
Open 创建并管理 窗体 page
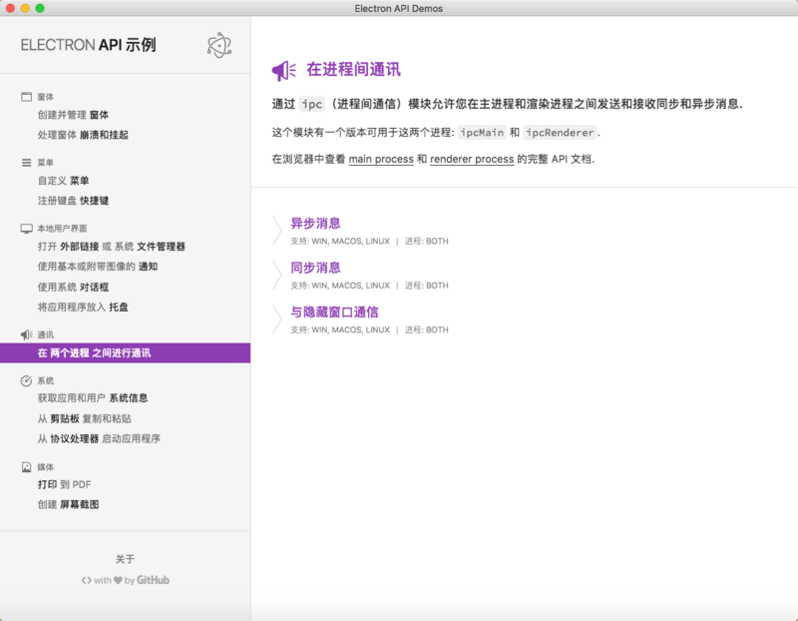click(x=73, y=115)
